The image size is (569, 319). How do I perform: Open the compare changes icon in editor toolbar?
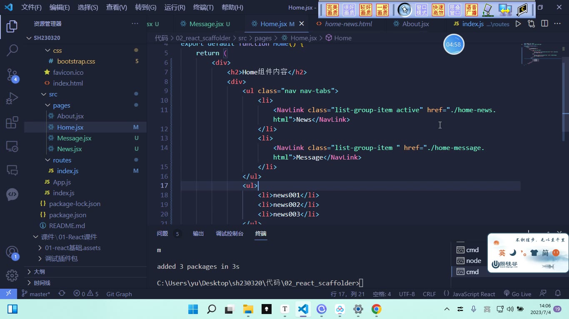point(531,24)
